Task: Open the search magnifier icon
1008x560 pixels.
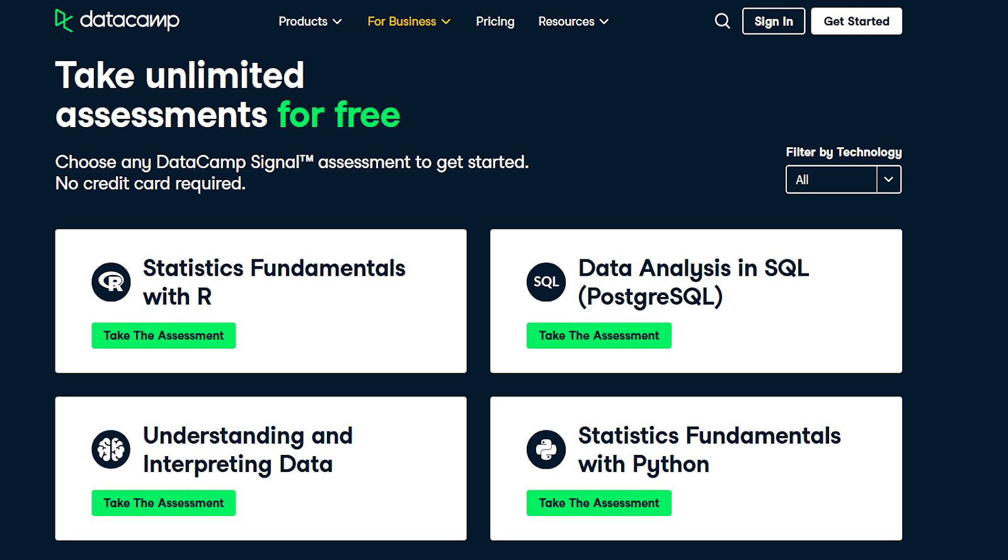Action: [x=723, y=21]
